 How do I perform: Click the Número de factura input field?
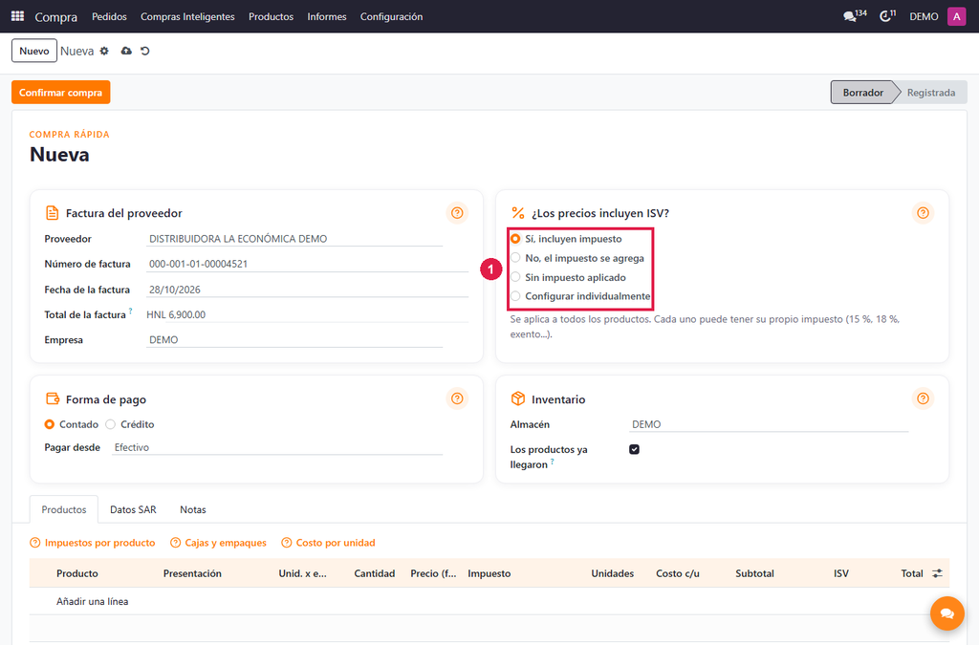pyautogui.click(x=307, y=264)
